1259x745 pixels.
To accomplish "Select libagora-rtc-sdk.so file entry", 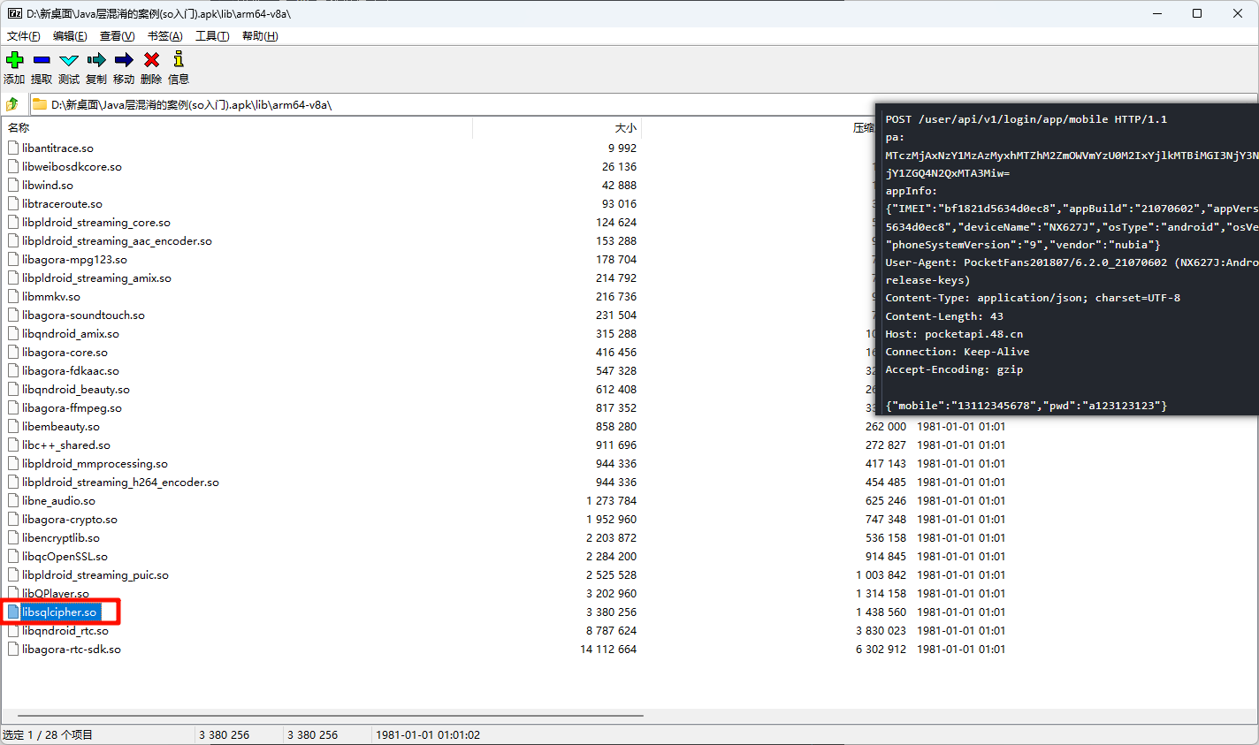I will point(72,649).
